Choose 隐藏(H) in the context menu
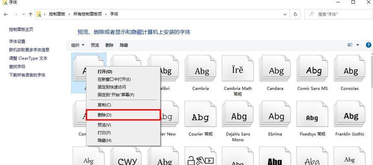The height and width of the screenshot is (165, 373). point(123,140)
